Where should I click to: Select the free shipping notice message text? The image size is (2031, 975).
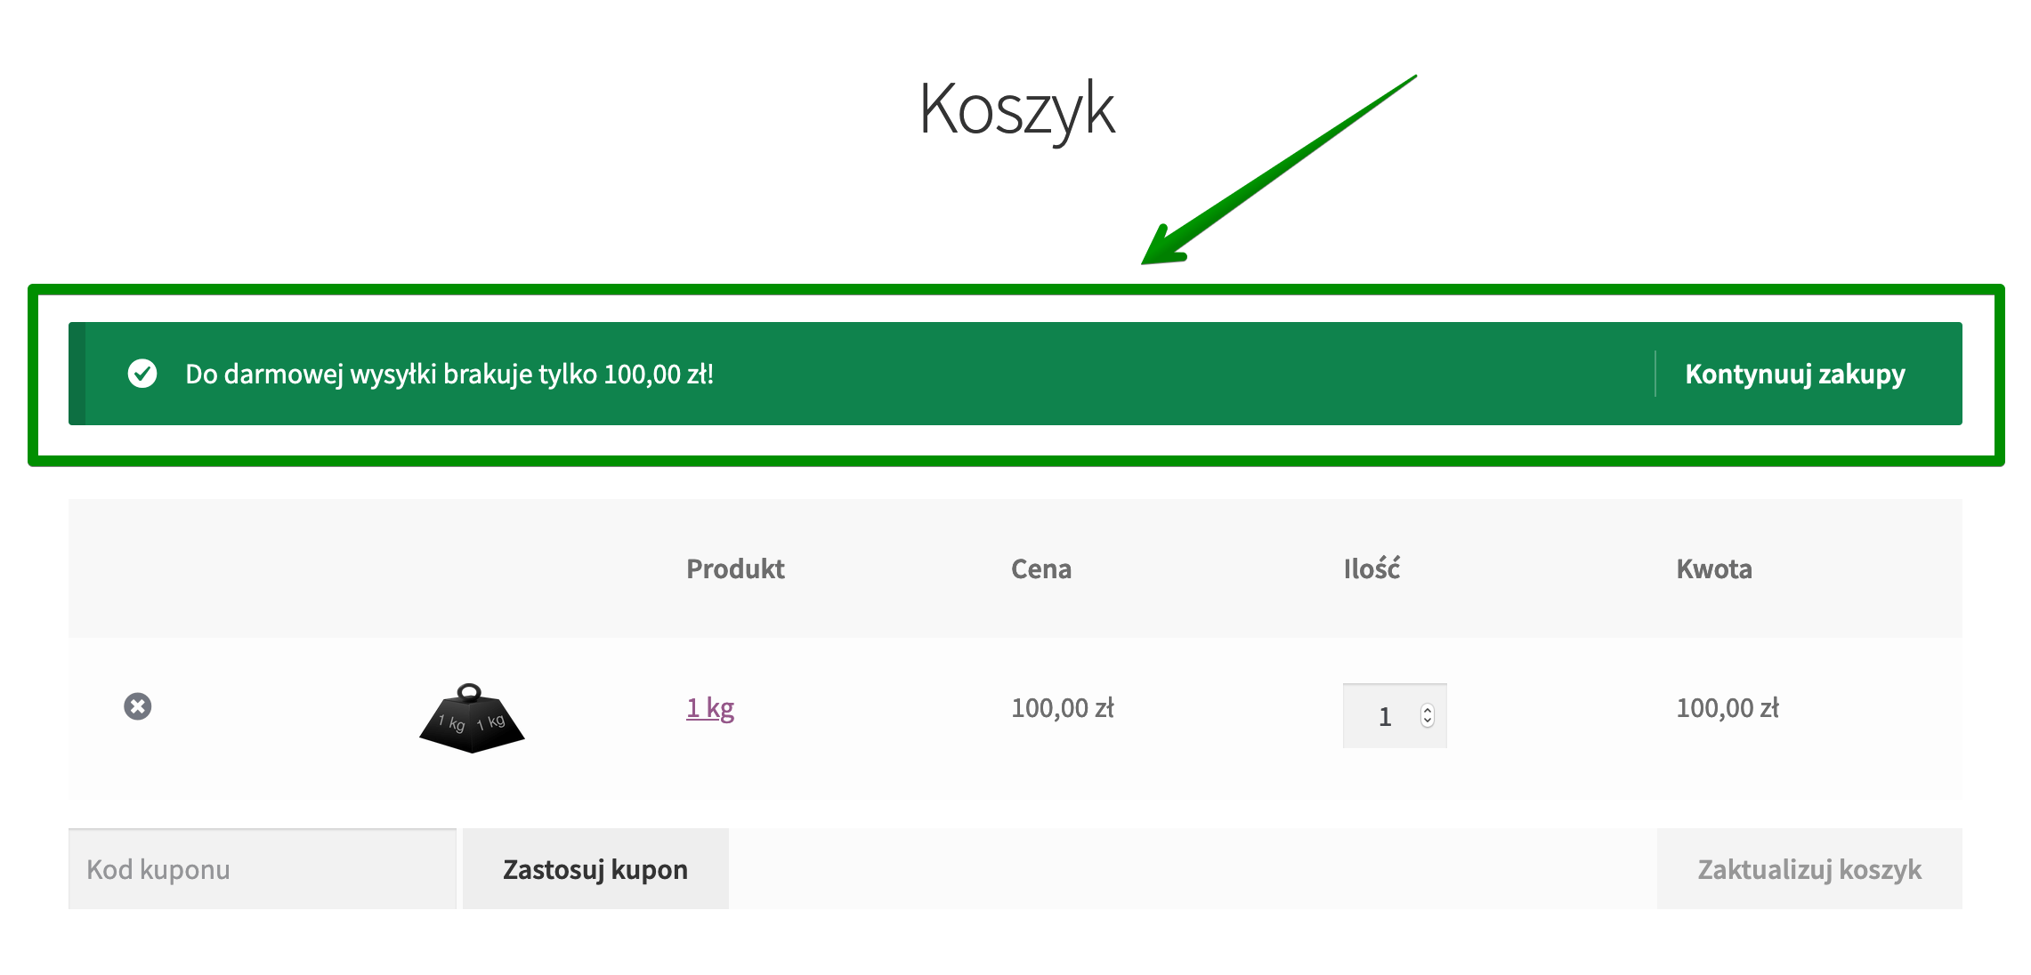coord(449,374)
